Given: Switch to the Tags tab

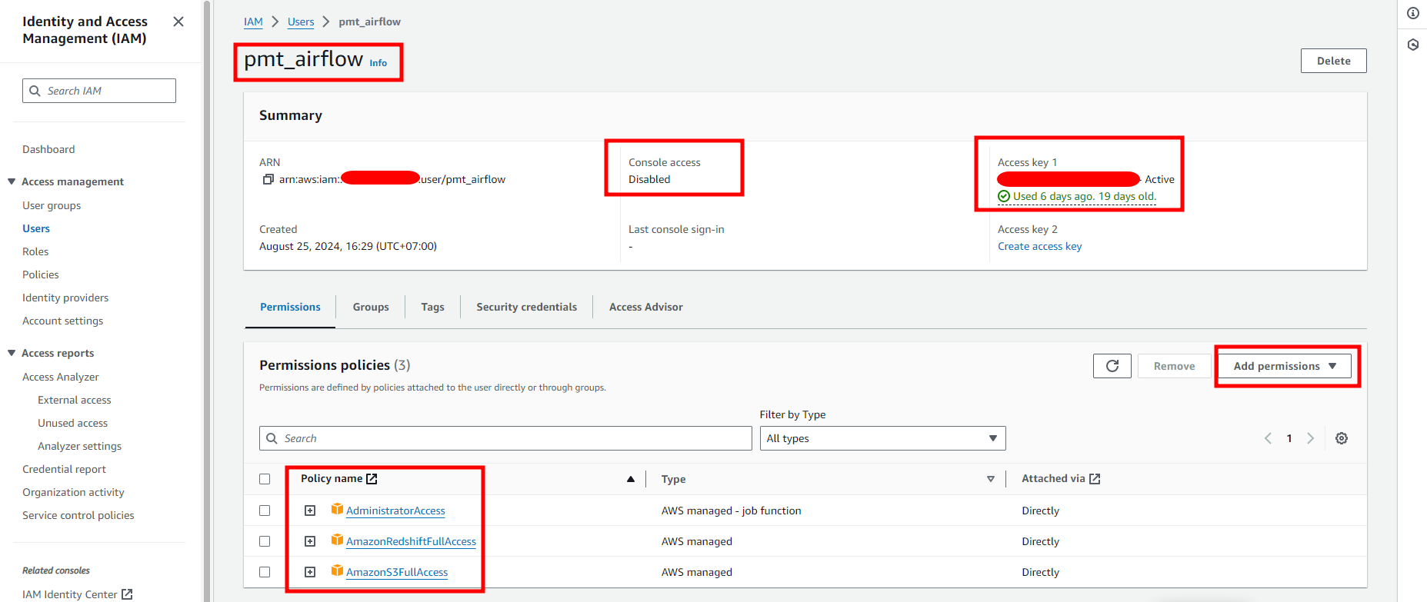Looking at the screenshot, I should tap(432, 307).
